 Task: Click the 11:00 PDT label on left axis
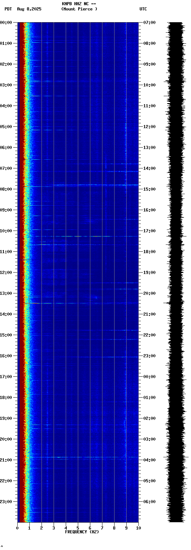pos(6,252)
